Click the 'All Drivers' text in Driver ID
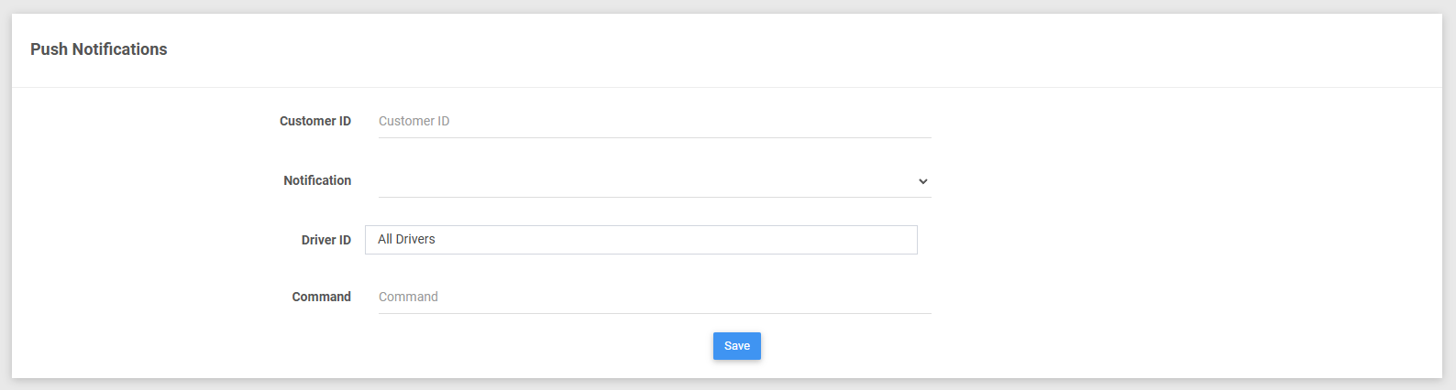 pos(406,239)
